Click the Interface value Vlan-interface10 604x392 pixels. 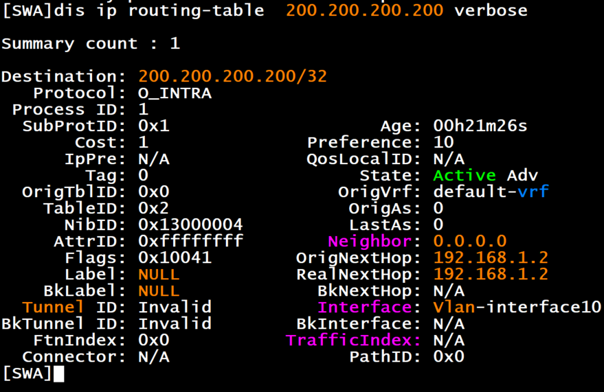pos(517,307)
